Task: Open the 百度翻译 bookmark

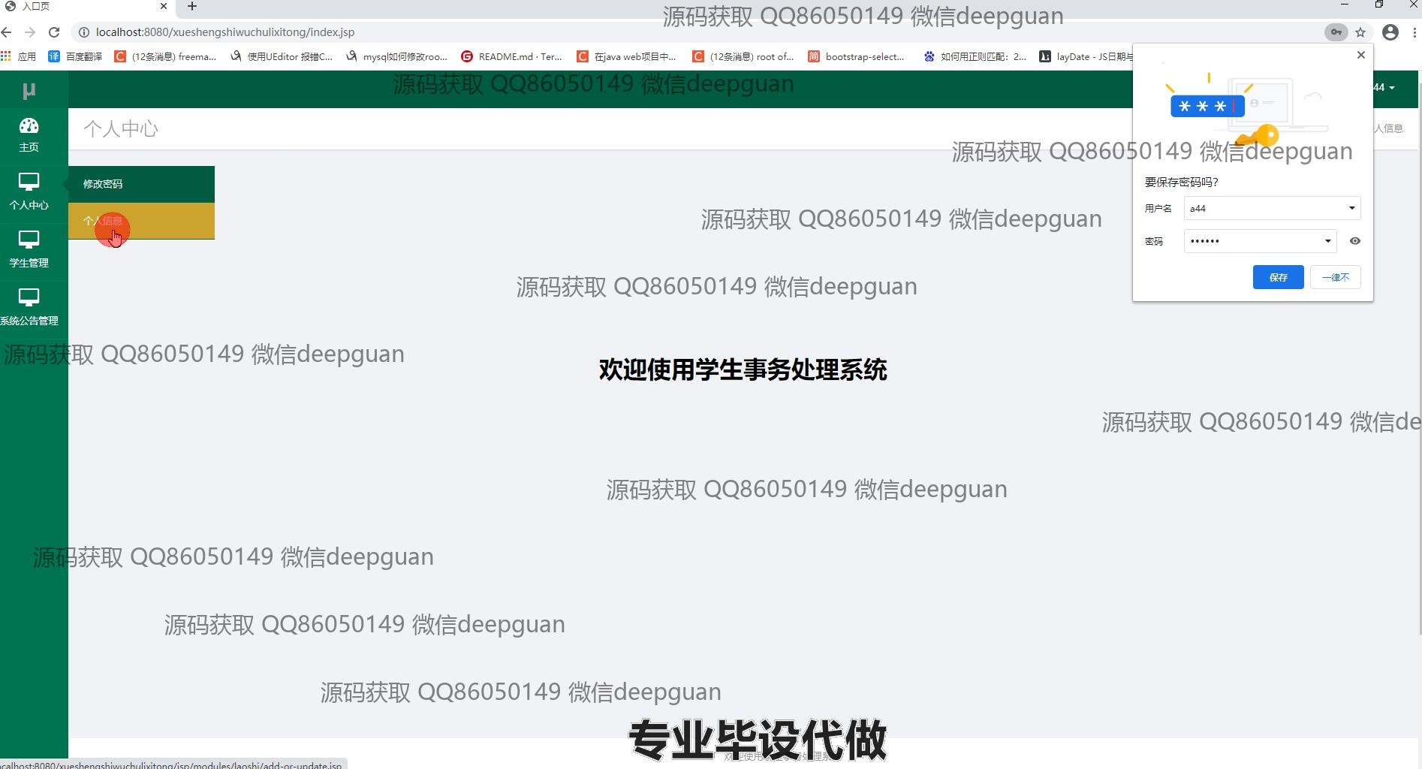Action: 75,56
